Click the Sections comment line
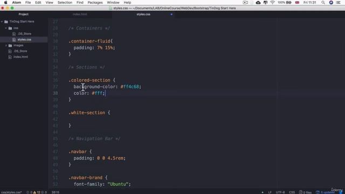 (86, 67)
